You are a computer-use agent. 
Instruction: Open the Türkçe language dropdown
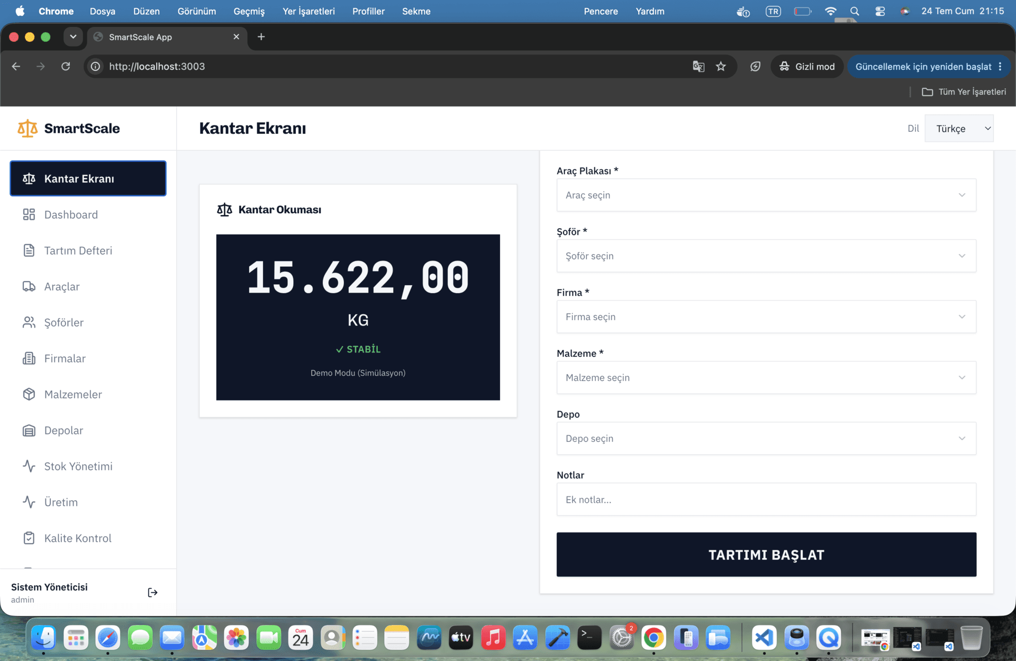pyautogui.click(x=959, y=129)
